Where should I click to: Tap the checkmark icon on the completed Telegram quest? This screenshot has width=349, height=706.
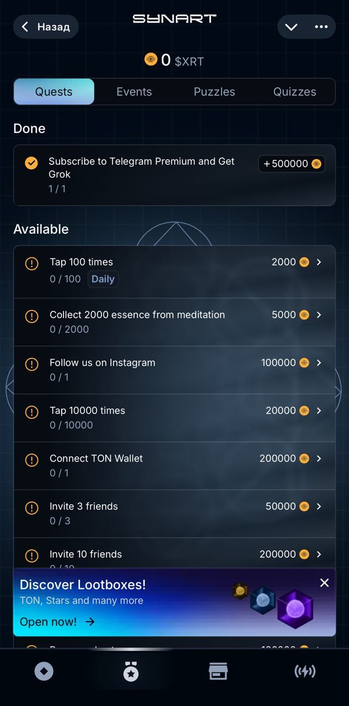[x=31, y=163]
